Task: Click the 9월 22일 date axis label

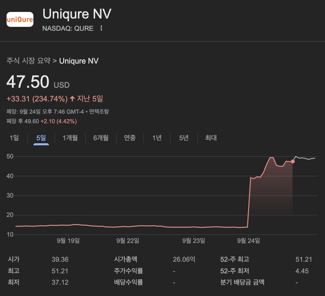Action: 128,240
